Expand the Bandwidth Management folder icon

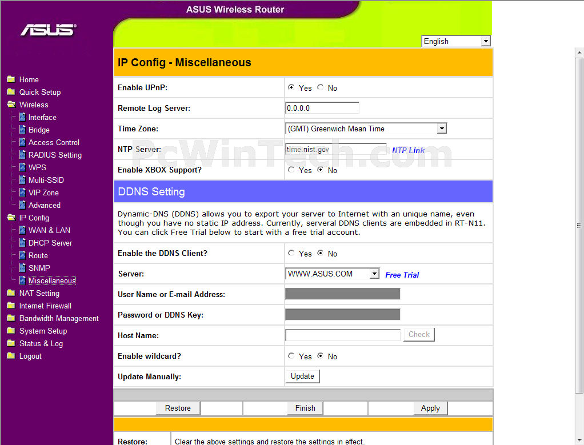[x=11, y=318]
